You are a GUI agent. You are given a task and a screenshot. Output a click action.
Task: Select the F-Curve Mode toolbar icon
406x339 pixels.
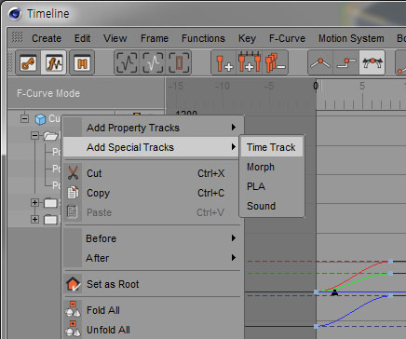(54, 63)
